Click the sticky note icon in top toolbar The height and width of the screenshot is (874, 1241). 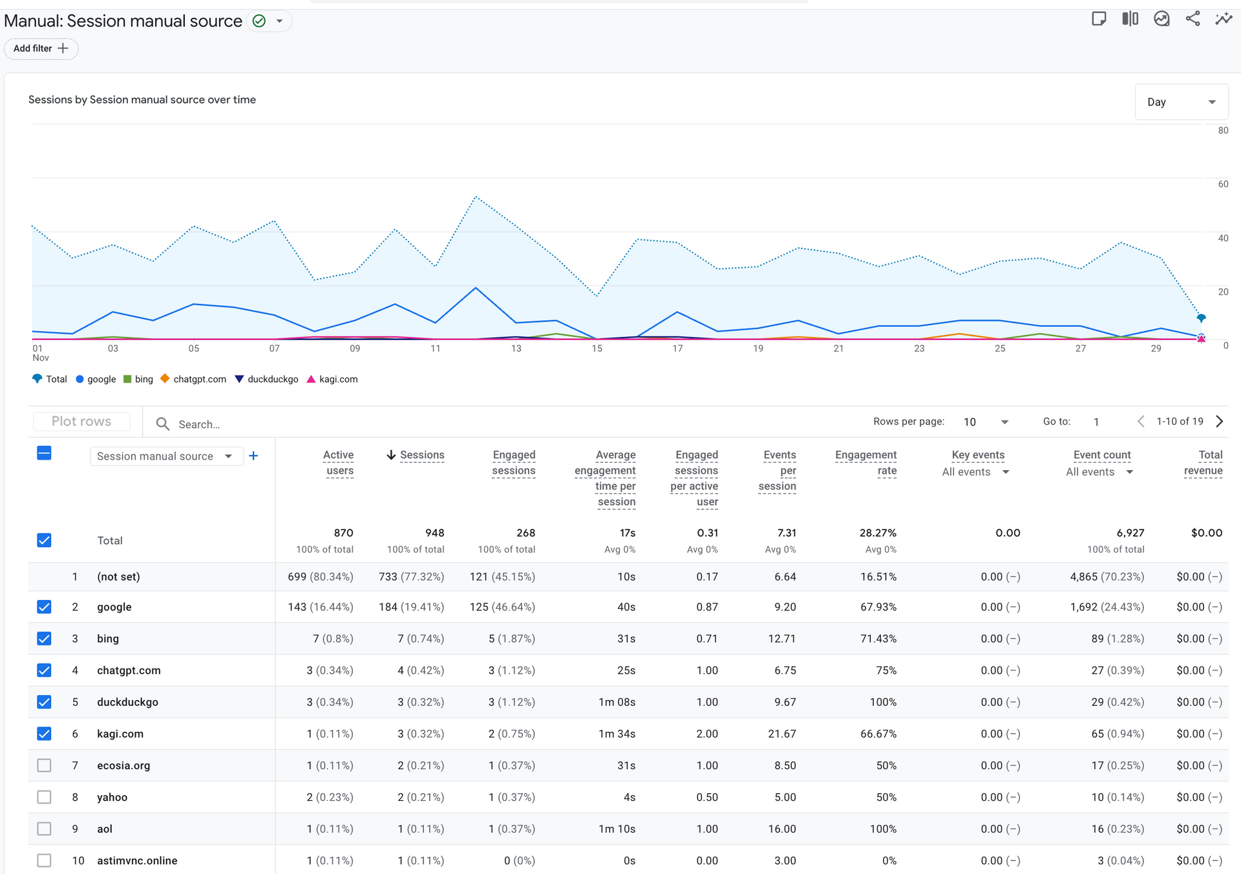coord(1099,19)
